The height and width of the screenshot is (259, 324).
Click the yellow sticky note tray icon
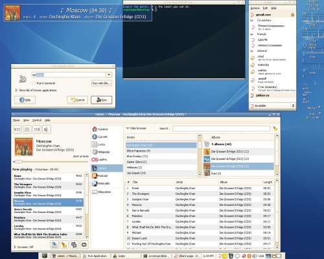pyautogui.click(x=225, y=256)
